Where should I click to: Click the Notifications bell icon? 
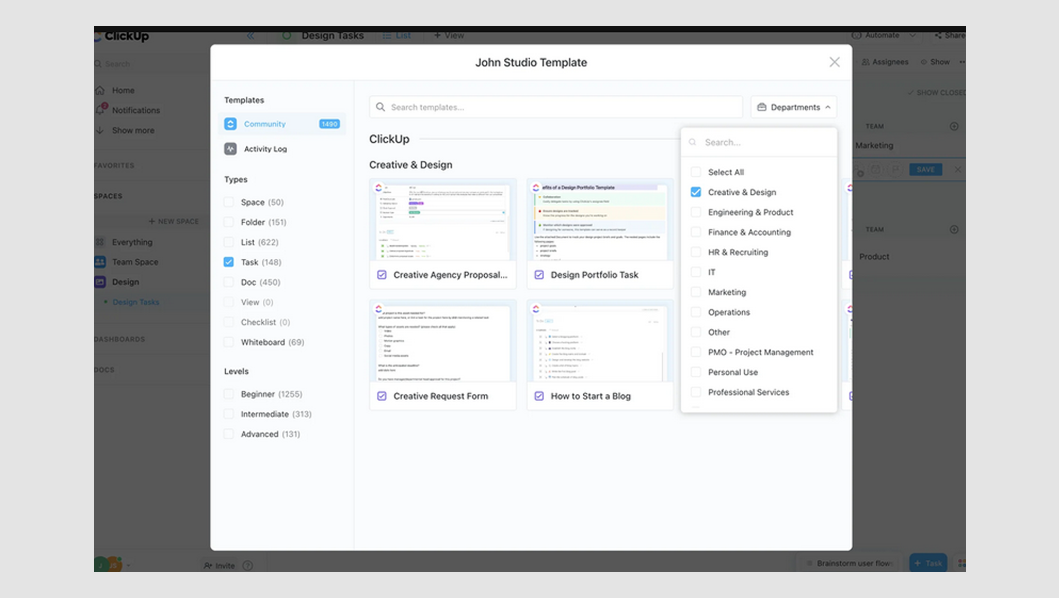(x=100, y=110)
